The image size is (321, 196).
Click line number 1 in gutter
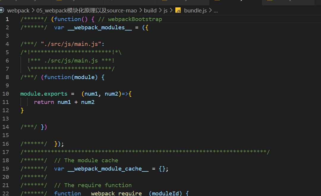[x=7, y=19]
